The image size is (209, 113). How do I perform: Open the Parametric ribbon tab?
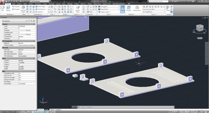(38, 4)
